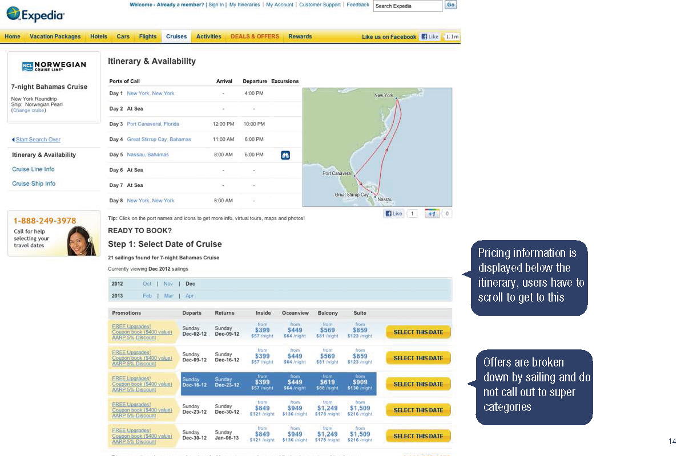Viewport: 685px width, 456px height.
Task: Click the Expedia logo
Action: [x=35, y=14]
